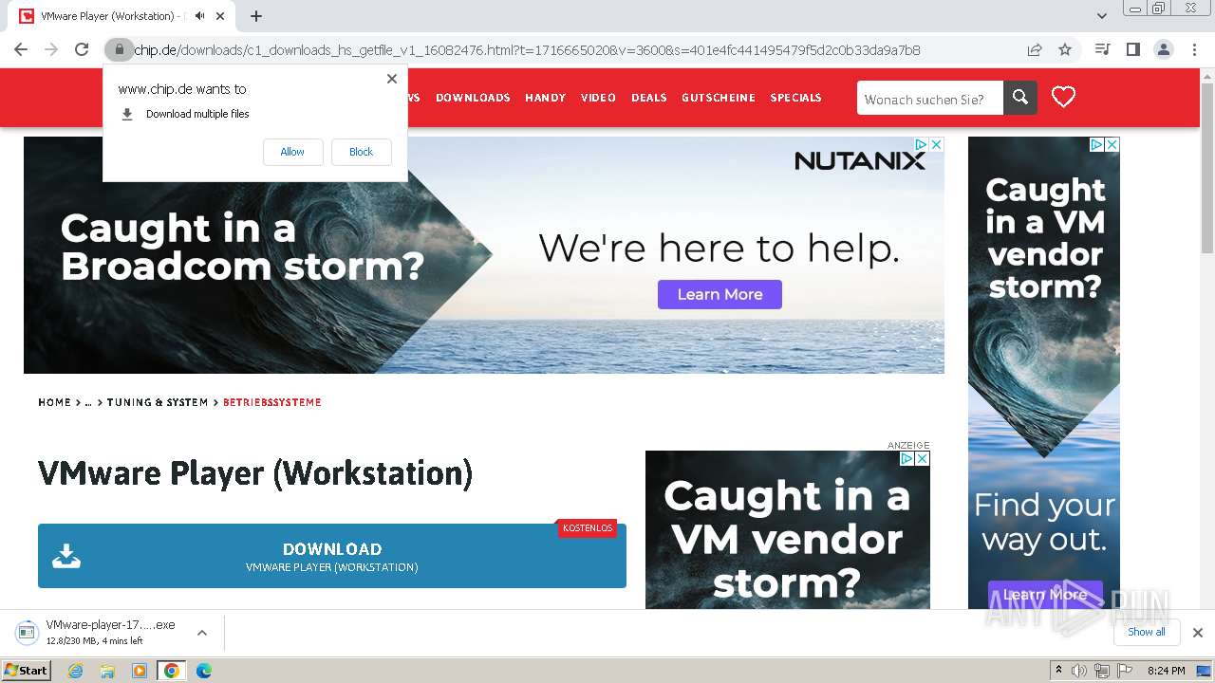Click the 8:24 PM clock
1215x683 pixels.
pos(1166,671)
